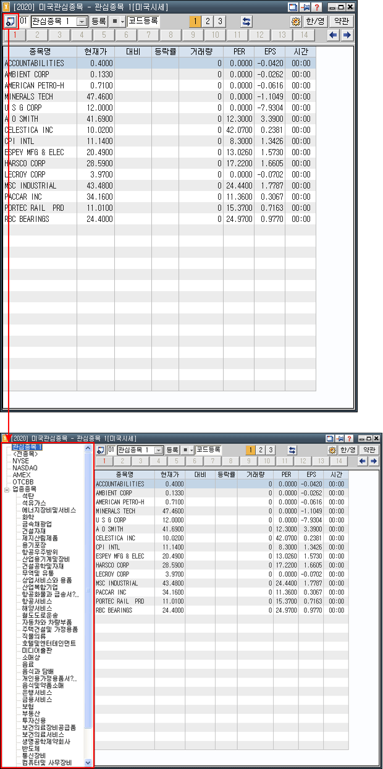
Task: Toggle 한/영 language in the sidebar window
Action: tap(348, 450)
